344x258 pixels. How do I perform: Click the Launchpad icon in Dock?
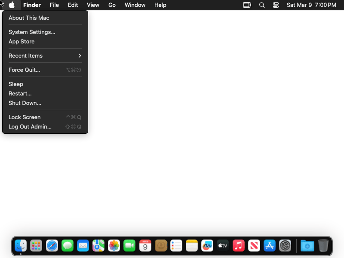coord(36,246)
